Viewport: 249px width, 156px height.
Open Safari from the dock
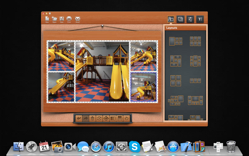pos(96,146)
